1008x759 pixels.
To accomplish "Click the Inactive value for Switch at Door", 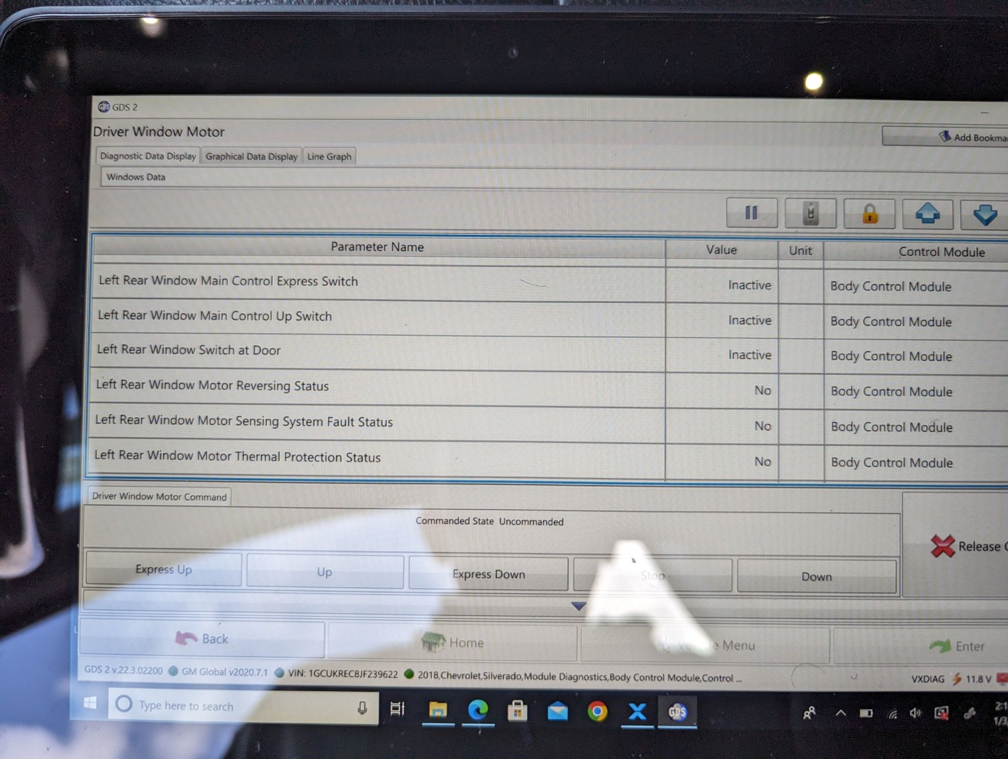I will pyautogui.click(x=749, y=355).
